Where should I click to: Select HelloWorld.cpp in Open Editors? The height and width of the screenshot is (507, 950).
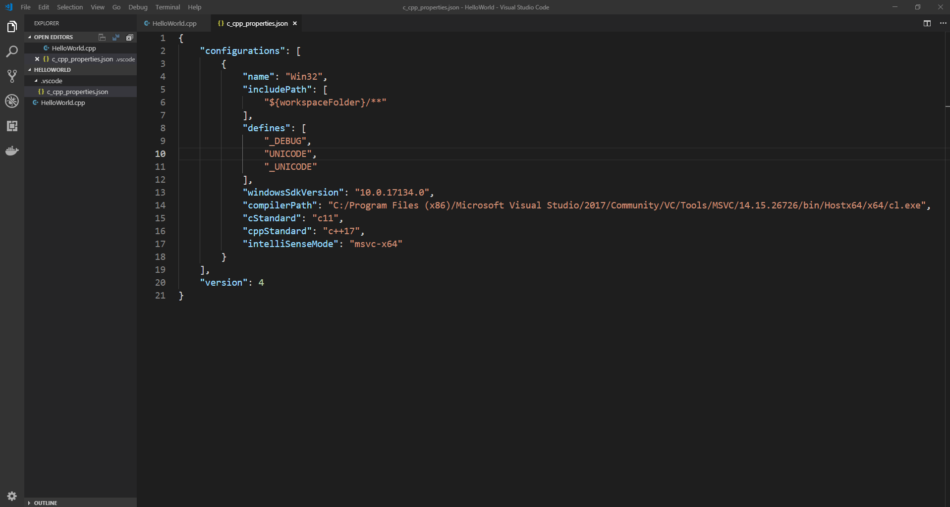tap(80, 48)
